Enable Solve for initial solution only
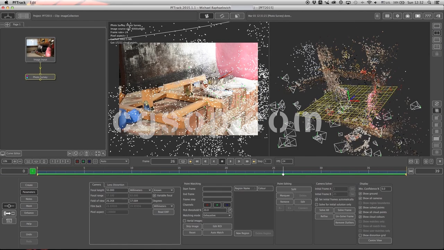Screen dimensions: 444x250 (x=316, y=205)
